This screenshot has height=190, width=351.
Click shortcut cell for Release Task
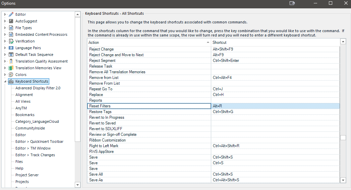[x=275, y=66]
